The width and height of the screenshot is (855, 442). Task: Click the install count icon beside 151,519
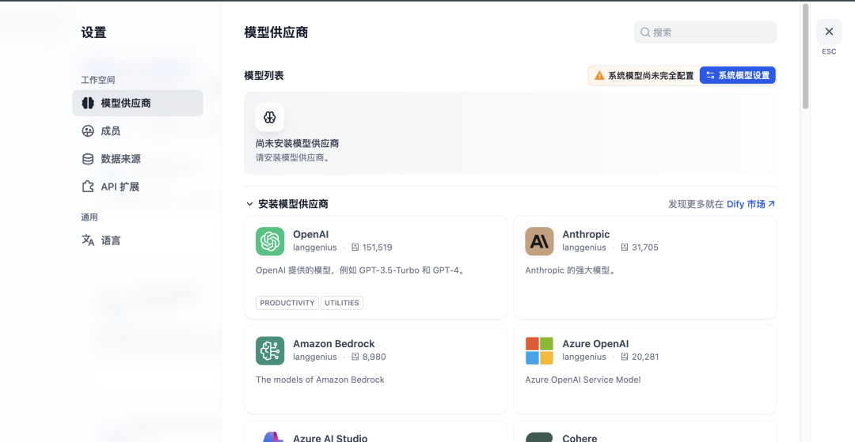[x=355, y=247]
